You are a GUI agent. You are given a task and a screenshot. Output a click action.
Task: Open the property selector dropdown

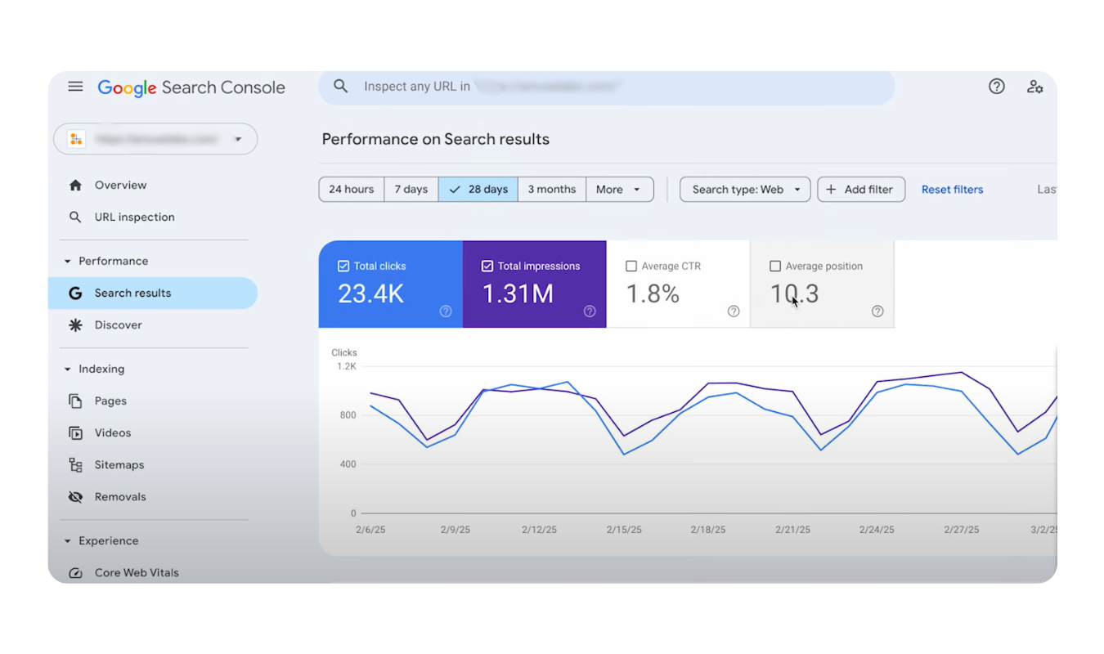click(155, 139)
